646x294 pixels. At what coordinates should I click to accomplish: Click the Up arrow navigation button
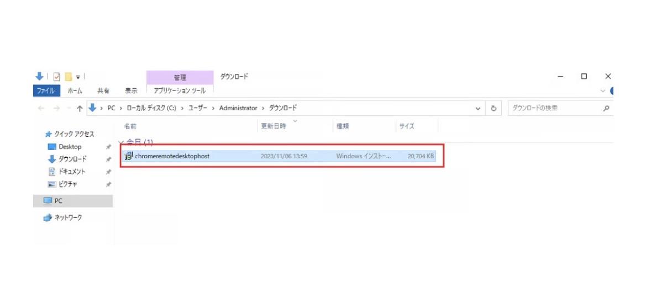(80, 109)
